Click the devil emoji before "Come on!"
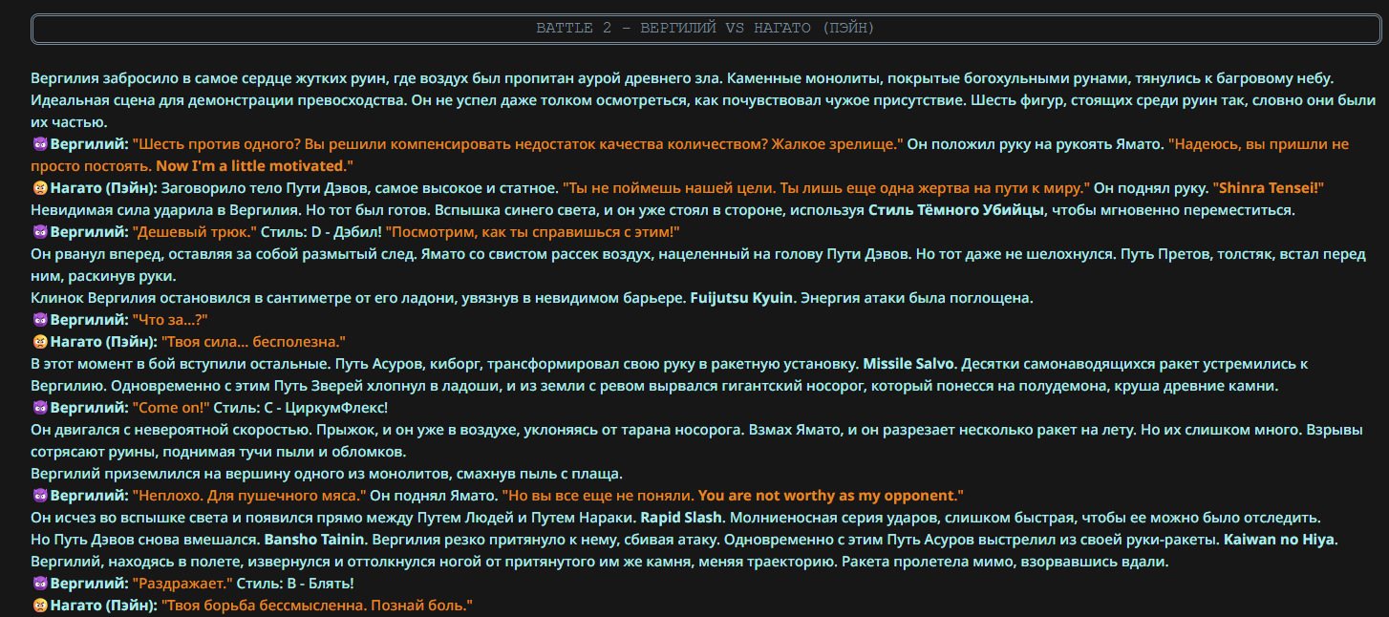1389x617 pixels. tap(40, 408)
